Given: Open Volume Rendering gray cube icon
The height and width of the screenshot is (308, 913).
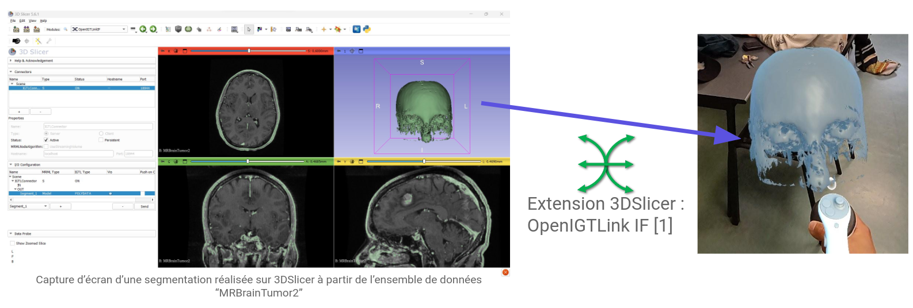Looking at the screenshot, I should click(x=178, y=29).
